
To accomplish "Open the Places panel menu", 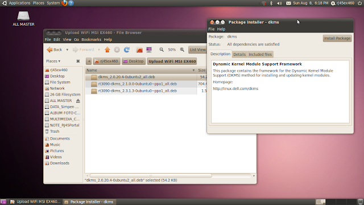I will point(39,3).
